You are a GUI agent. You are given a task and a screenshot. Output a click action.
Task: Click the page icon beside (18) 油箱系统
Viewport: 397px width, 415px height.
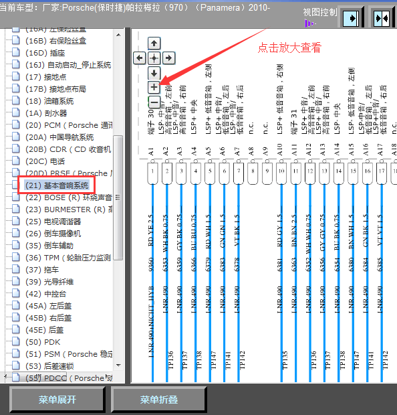coord(16,100)
